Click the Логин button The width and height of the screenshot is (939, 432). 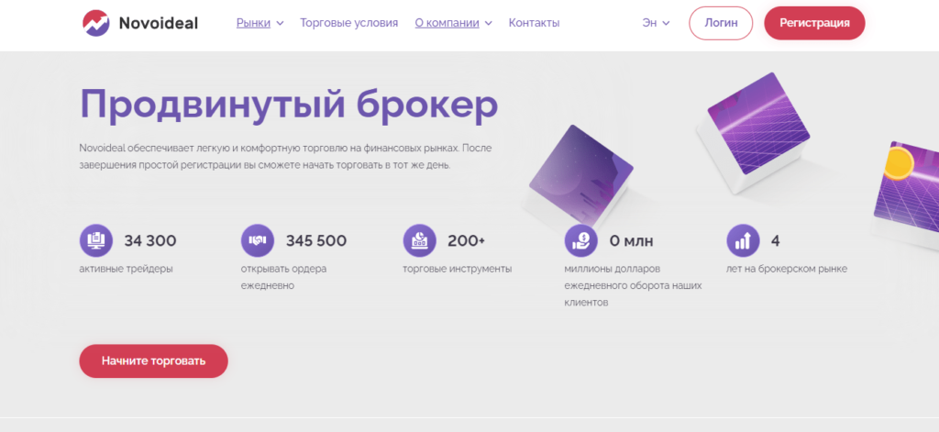(721, 23)
